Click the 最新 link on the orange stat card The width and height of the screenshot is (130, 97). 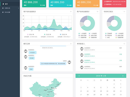click(x=78, y=5)
